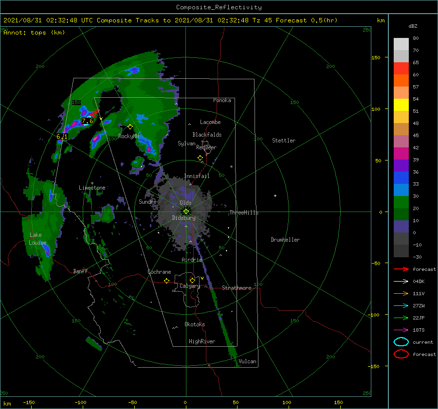The height and width of the screenshot is (409, 438).
Task: Click the yellow diamond marker inside Calgary
Action: (192, 280)
